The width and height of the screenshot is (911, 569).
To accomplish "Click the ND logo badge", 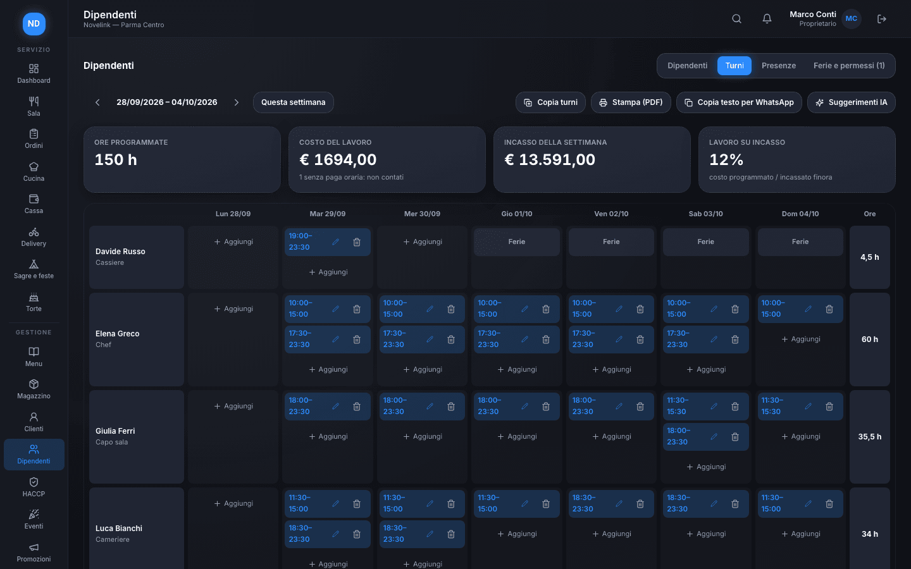I will pyautogui.click(x=34, y=24).
